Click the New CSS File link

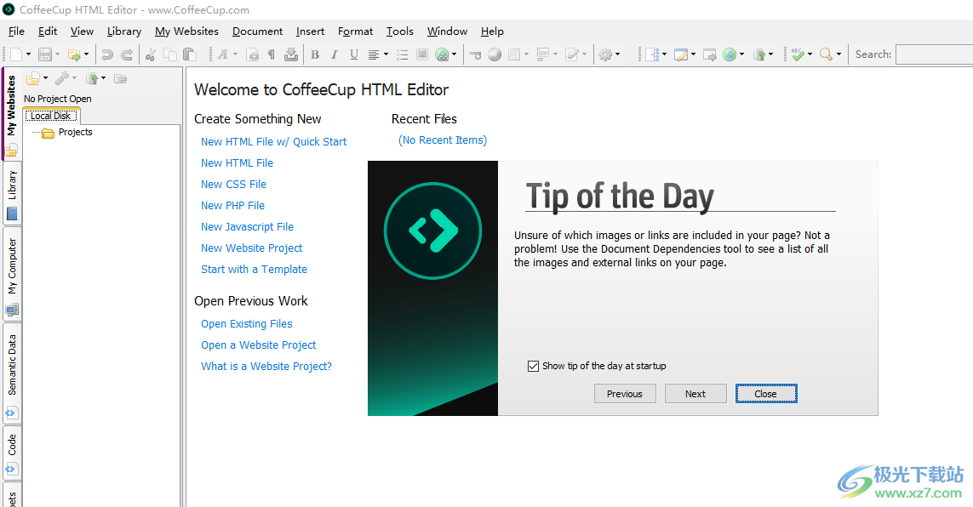point(233,184)
